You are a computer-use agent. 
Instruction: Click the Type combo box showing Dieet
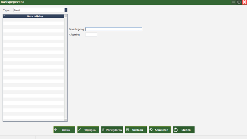click(x=39, y=10)
